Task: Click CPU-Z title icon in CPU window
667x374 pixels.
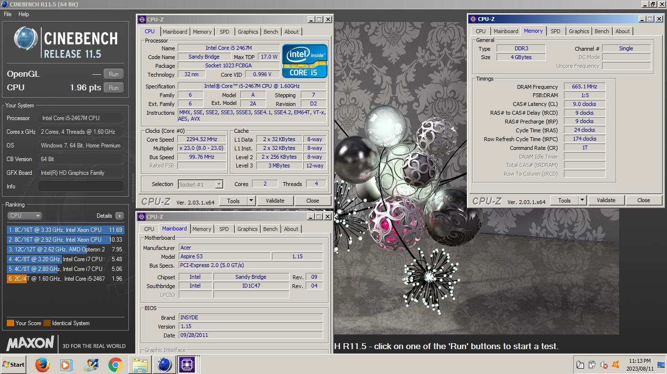Action: [x=142, y=20]
